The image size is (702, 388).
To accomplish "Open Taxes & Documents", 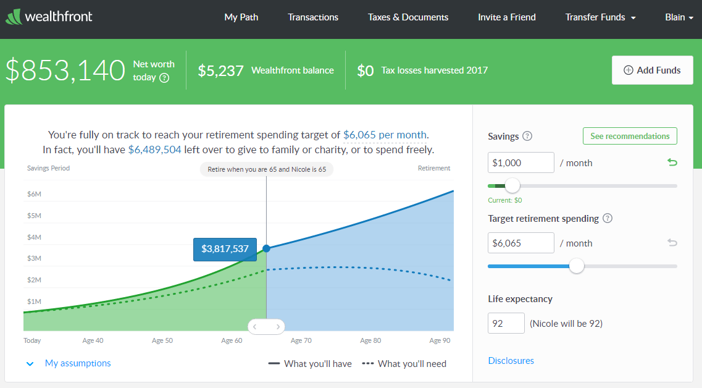I will pos(408,17).
